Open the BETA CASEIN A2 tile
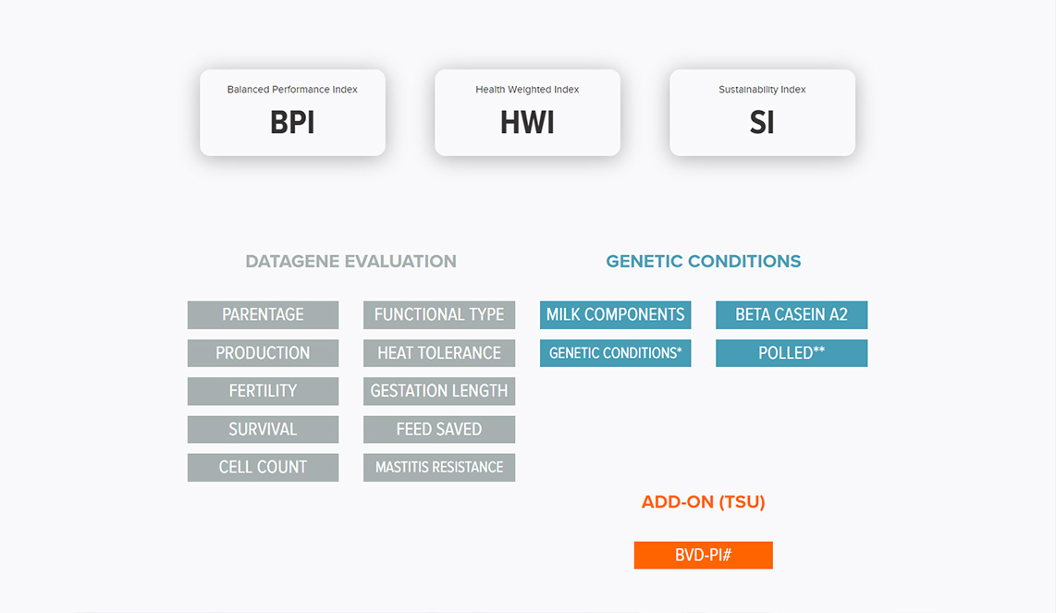Screen dimensions: 1056x613 tap(792, 314)
